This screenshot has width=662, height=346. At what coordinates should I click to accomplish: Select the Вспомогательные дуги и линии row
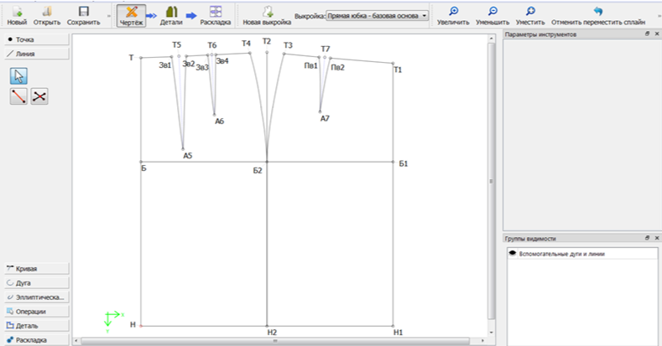[582, 254]
